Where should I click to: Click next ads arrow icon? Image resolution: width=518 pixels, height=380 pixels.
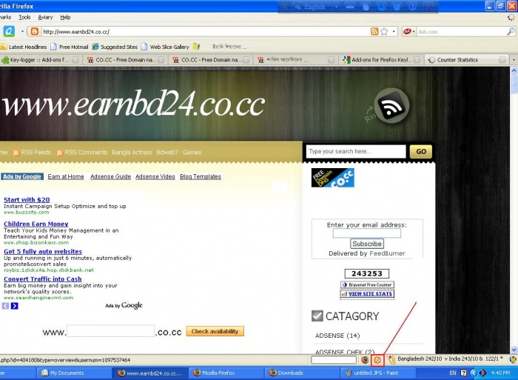click(15, 306)
